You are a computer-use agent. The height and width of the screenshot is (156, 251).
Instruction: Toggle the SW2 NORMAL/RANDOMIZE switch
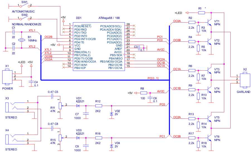tap(25, 19)
